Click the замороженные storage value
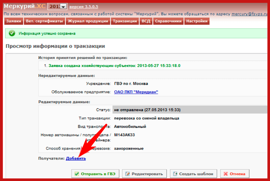Image resolution: width=270 pixels, height=181 pixels. click(x=129, y=149)
